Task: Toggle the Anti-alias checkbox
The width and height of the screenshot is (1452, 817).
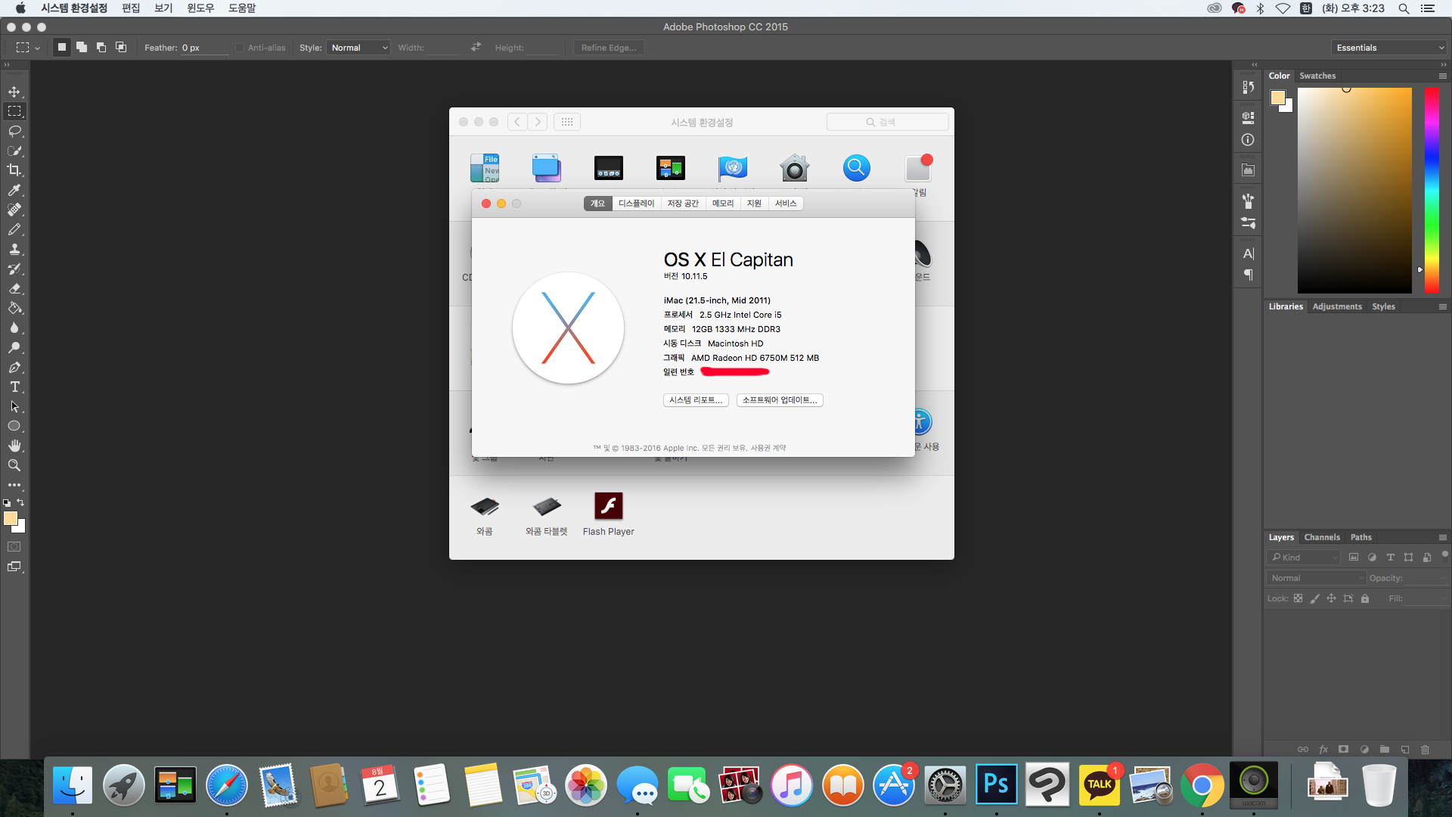Action: (240, 48)
